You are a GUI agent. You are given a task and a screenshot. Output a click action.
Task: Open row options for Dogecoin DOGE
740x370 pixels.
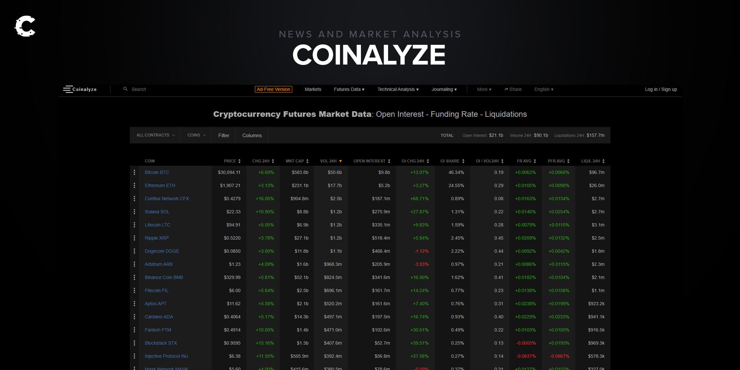point(134,251)
